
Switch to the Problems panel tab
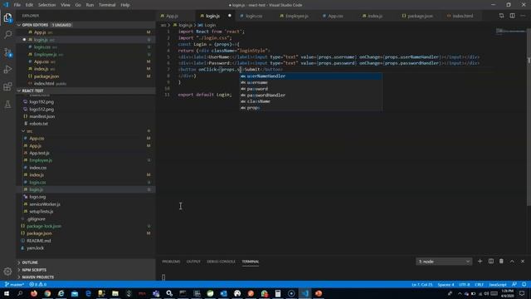click(171, 262)
